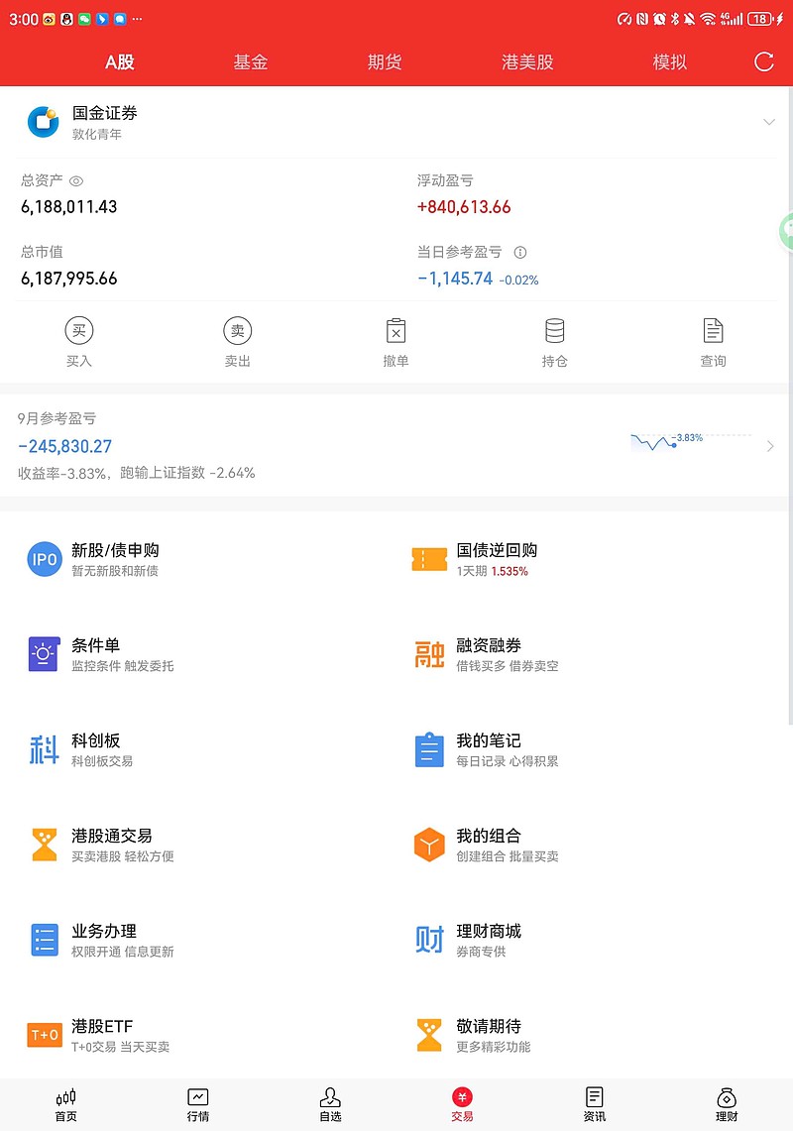Go to 资讯 in bottom navigation
This screenshot has width=793, height=1131.
[595, 1105]
